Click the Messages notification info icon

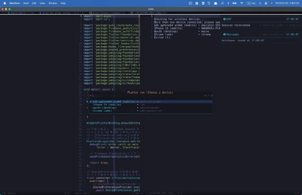point(224,35)
